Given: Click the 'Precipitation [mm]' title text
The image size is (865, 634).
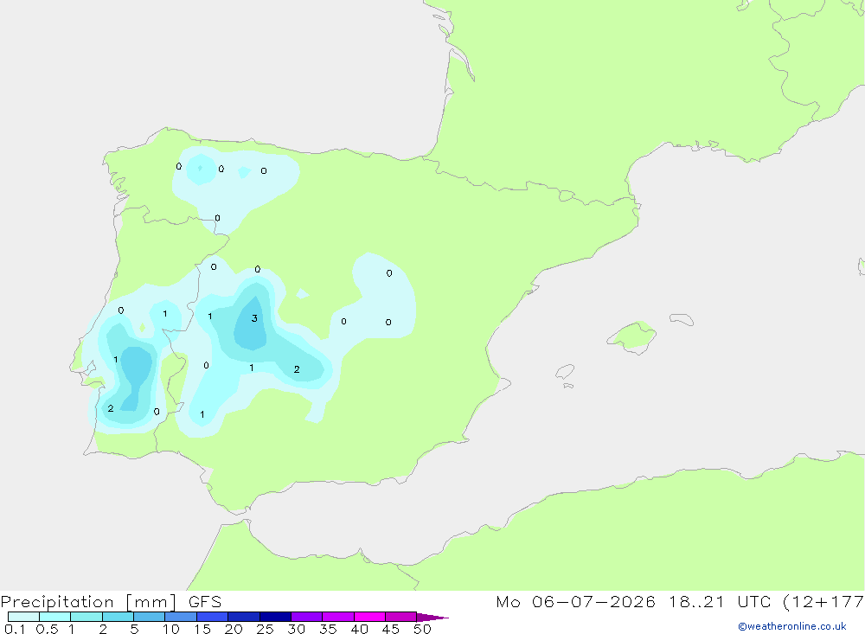Looking at the screenshot, I should (88, 602).
